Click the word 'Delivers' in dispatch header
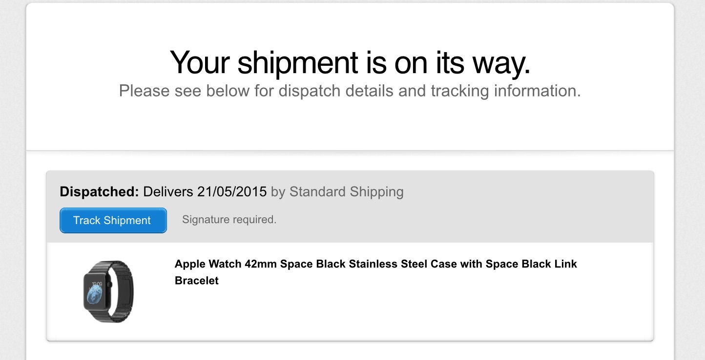705x360 pixels. click(x=168, y=192)
